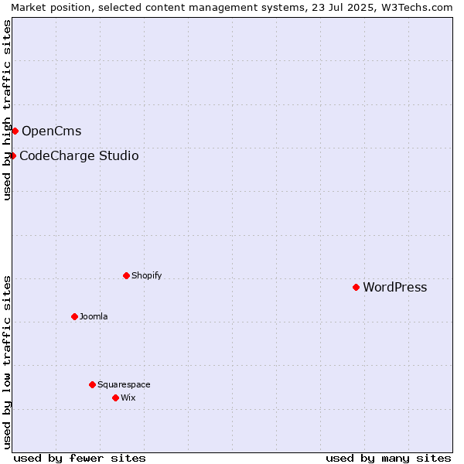This screenshot has height=464, width=464.
Task: Click the 'Joomla' label text
Action: point(94,316)
